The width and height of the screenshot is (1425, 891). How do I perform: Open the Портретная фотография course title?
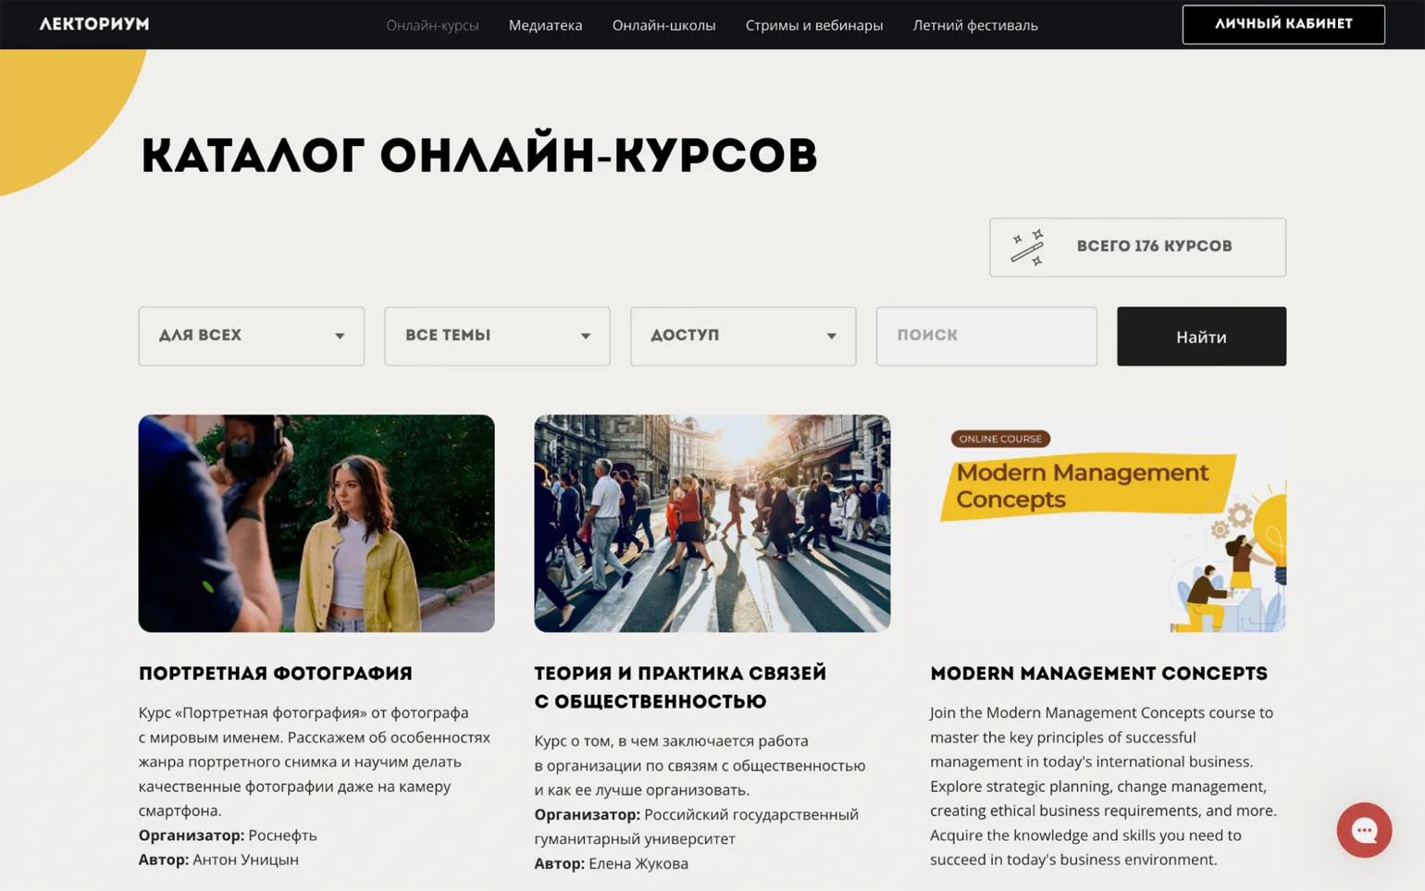pos(276,674)
